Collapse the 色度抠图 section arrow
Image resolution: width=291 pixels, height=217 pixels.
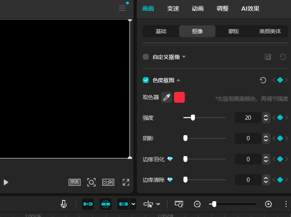tap(178, 80)
